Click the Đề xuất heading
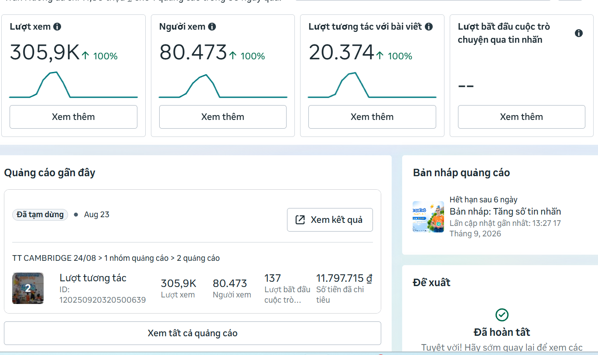598x355 pixels. [x=431, y=283]
